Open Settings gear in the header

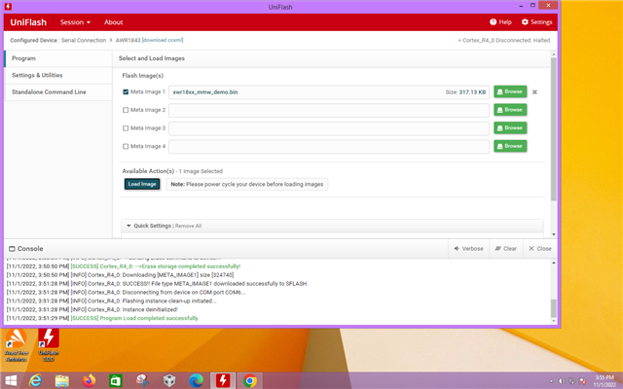[536, 21]
